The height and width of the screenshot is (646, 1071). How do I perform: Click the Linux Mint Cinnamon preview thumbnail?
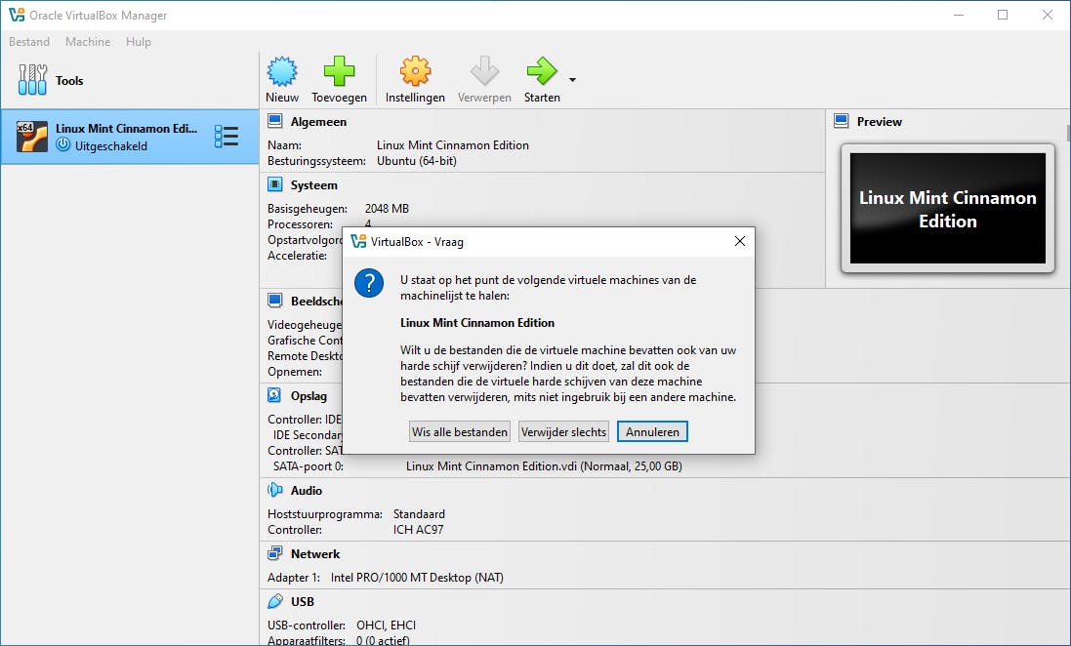point(947,208)
